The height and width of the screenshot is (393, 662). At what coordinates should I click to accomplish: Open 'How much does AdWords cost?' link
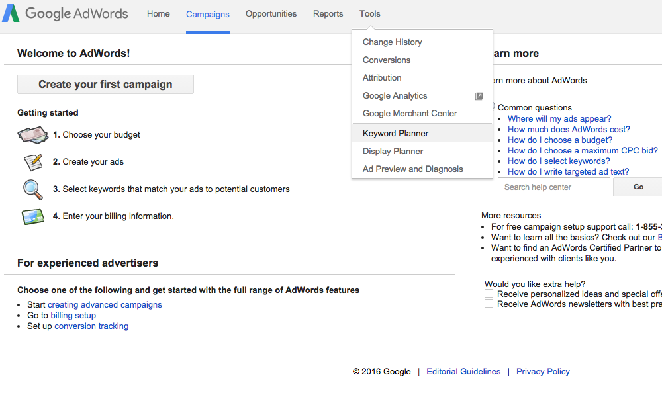pyautogui.click(x=569, y=130)
